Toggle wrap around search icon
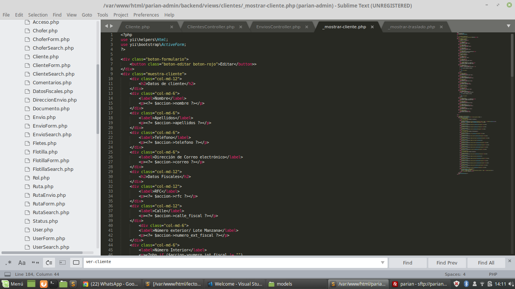 [x=49, y=263]
